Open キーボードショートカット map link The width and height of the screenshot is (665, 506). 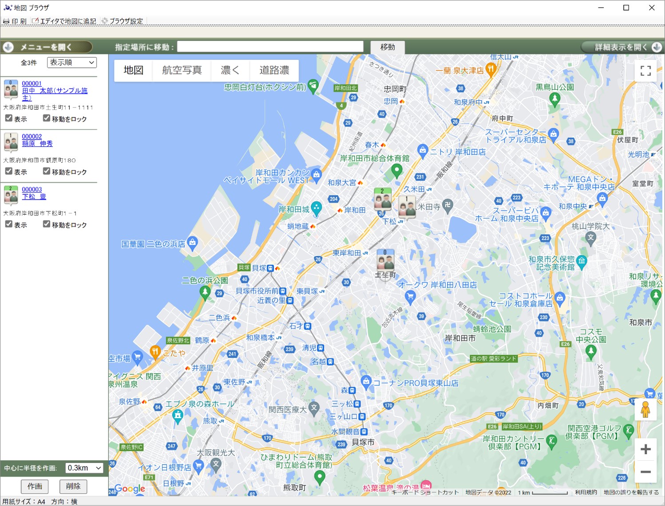(x=425, y=492)
